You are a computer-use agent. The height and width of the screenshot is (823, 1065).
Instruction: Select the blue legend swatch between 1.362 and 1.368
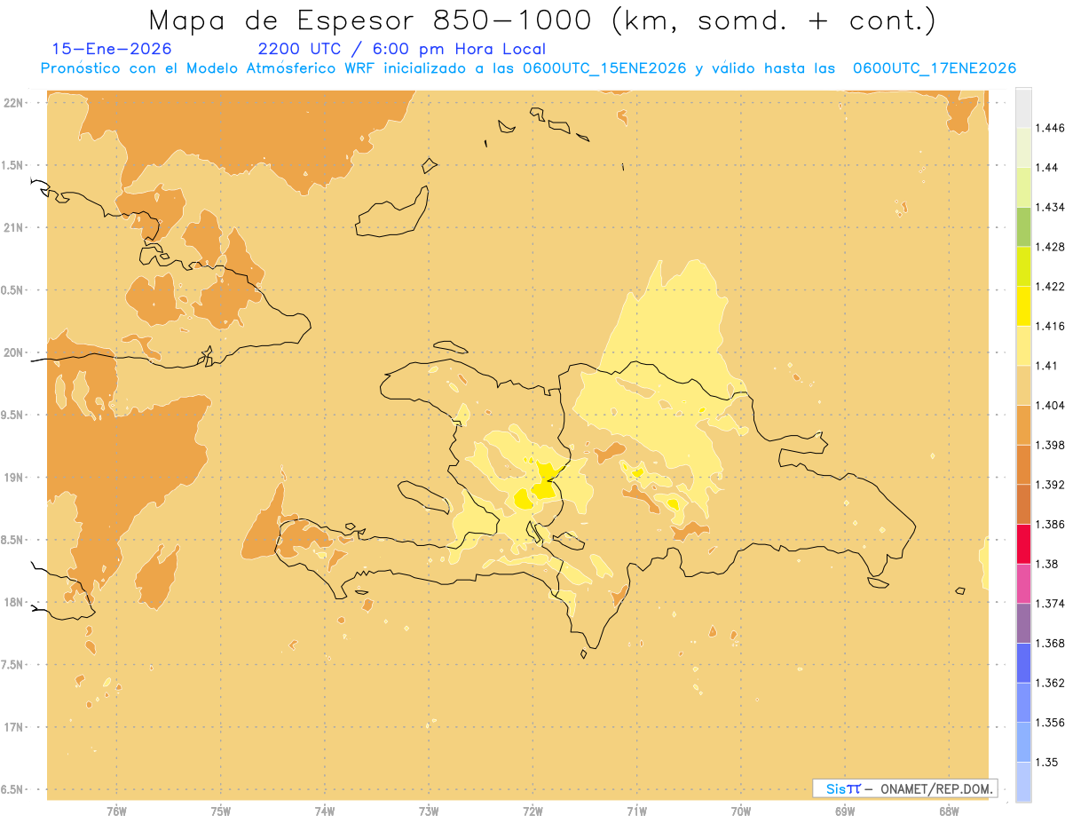[x=1022, y=663]
